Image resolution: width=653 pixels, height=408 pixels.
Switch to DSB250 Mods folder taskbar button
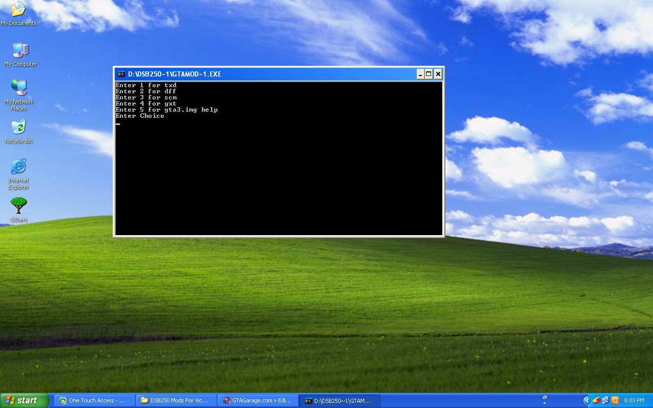coord(176,400)
